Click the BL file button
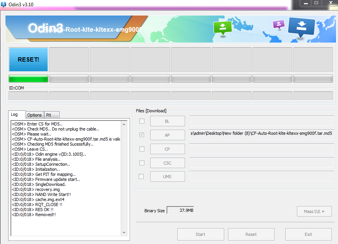Image resolution: width=338 pixels, height=244 pixels. point(168,121)
